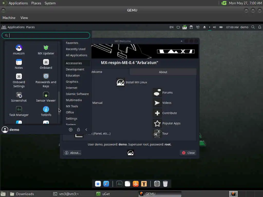Select the Multimedia category

tap(74, 100)
